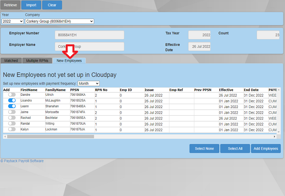
Task: Turn off Add switch for Leann Shanahan
Action: [12, 107]
